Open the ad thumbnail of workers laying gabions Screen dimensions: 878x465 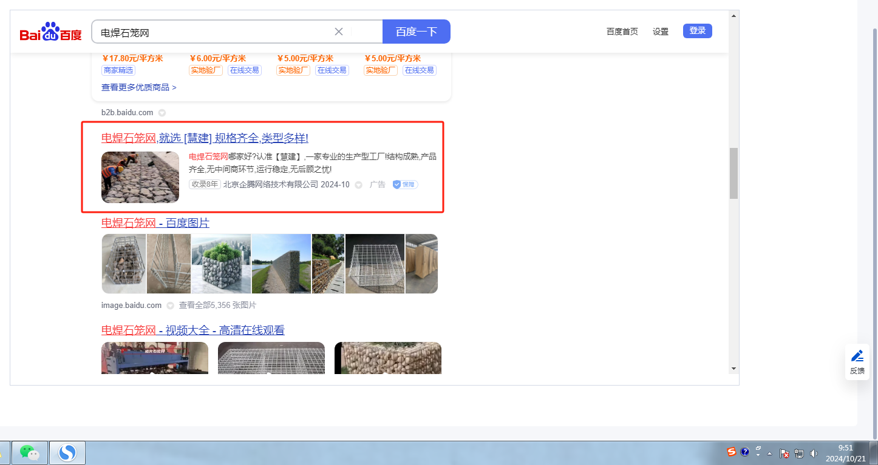point(140,177)
